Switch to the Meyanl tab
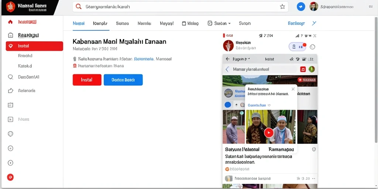Screen dimensions: 378x189 [166, 23]
